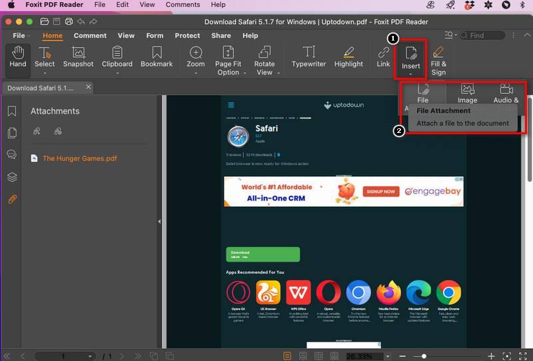Collapse the left navigation panel arrow
Viewport: 533px width, 361px height.
pyautogui.click(x=159, y=221)
